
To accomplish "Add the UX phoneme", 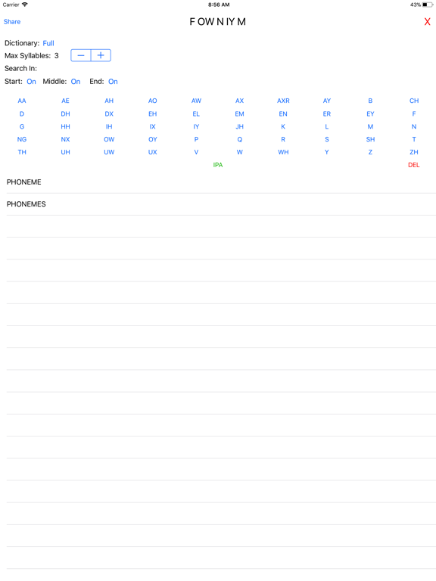I will point(152,152).
